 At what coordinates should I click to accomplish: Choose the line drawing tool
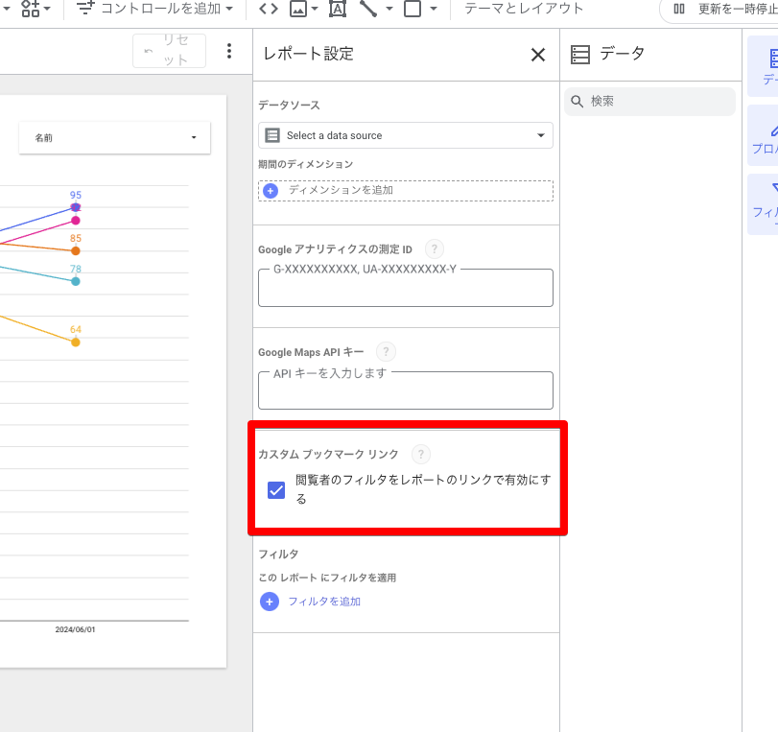click(x=368, y=9)
